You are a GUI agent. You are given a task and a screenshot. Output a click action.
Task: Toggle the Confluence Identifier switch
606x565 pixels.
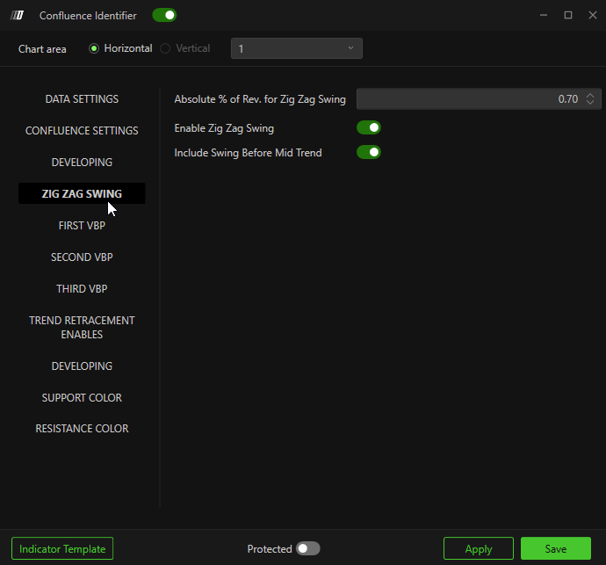[x=164, y=15]
